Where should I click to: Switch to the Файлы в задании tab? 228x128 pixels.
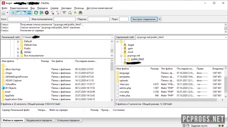13,120
